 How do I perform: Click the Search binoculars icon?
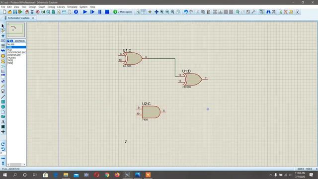point(268,12)
